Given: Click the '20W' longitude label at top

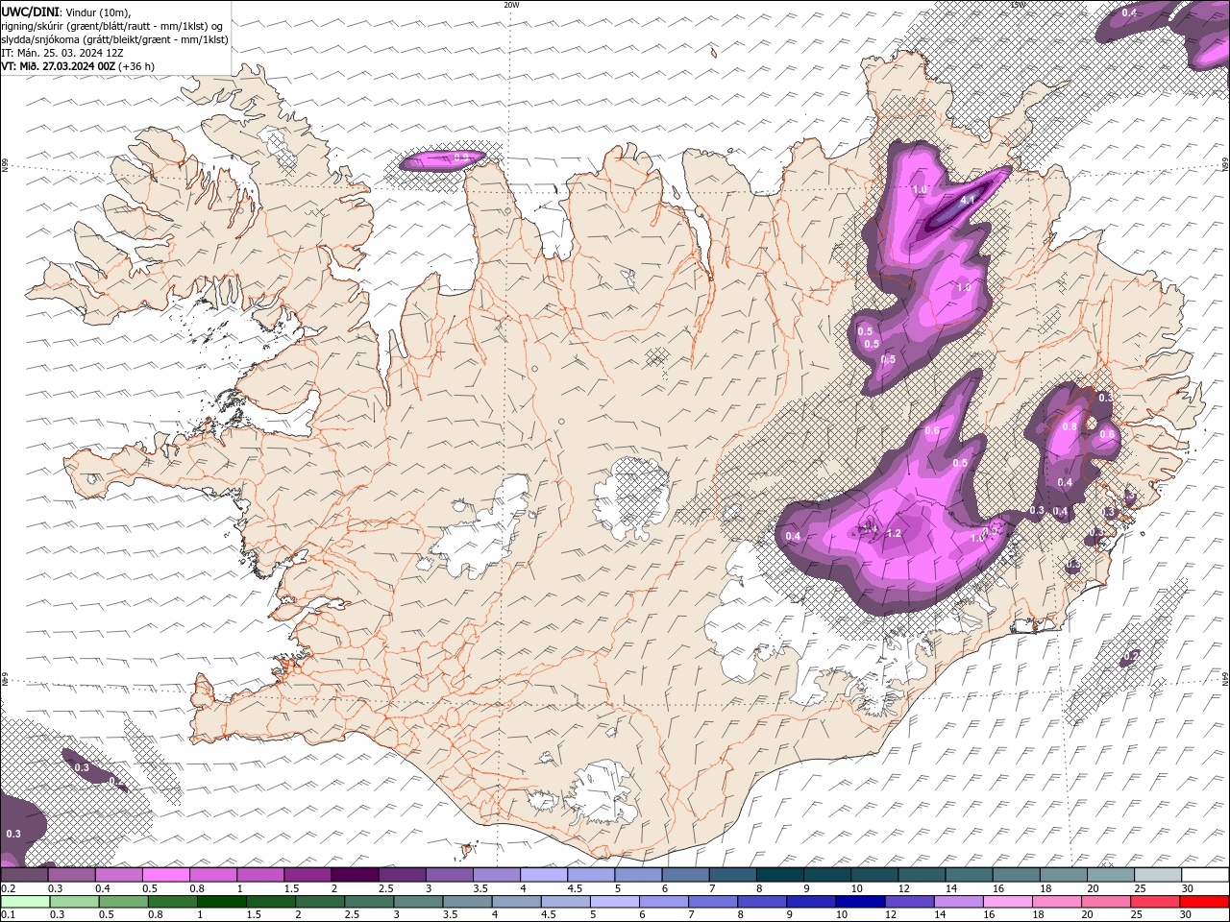Looking at the screenshot, I should (x=511, y=5).
